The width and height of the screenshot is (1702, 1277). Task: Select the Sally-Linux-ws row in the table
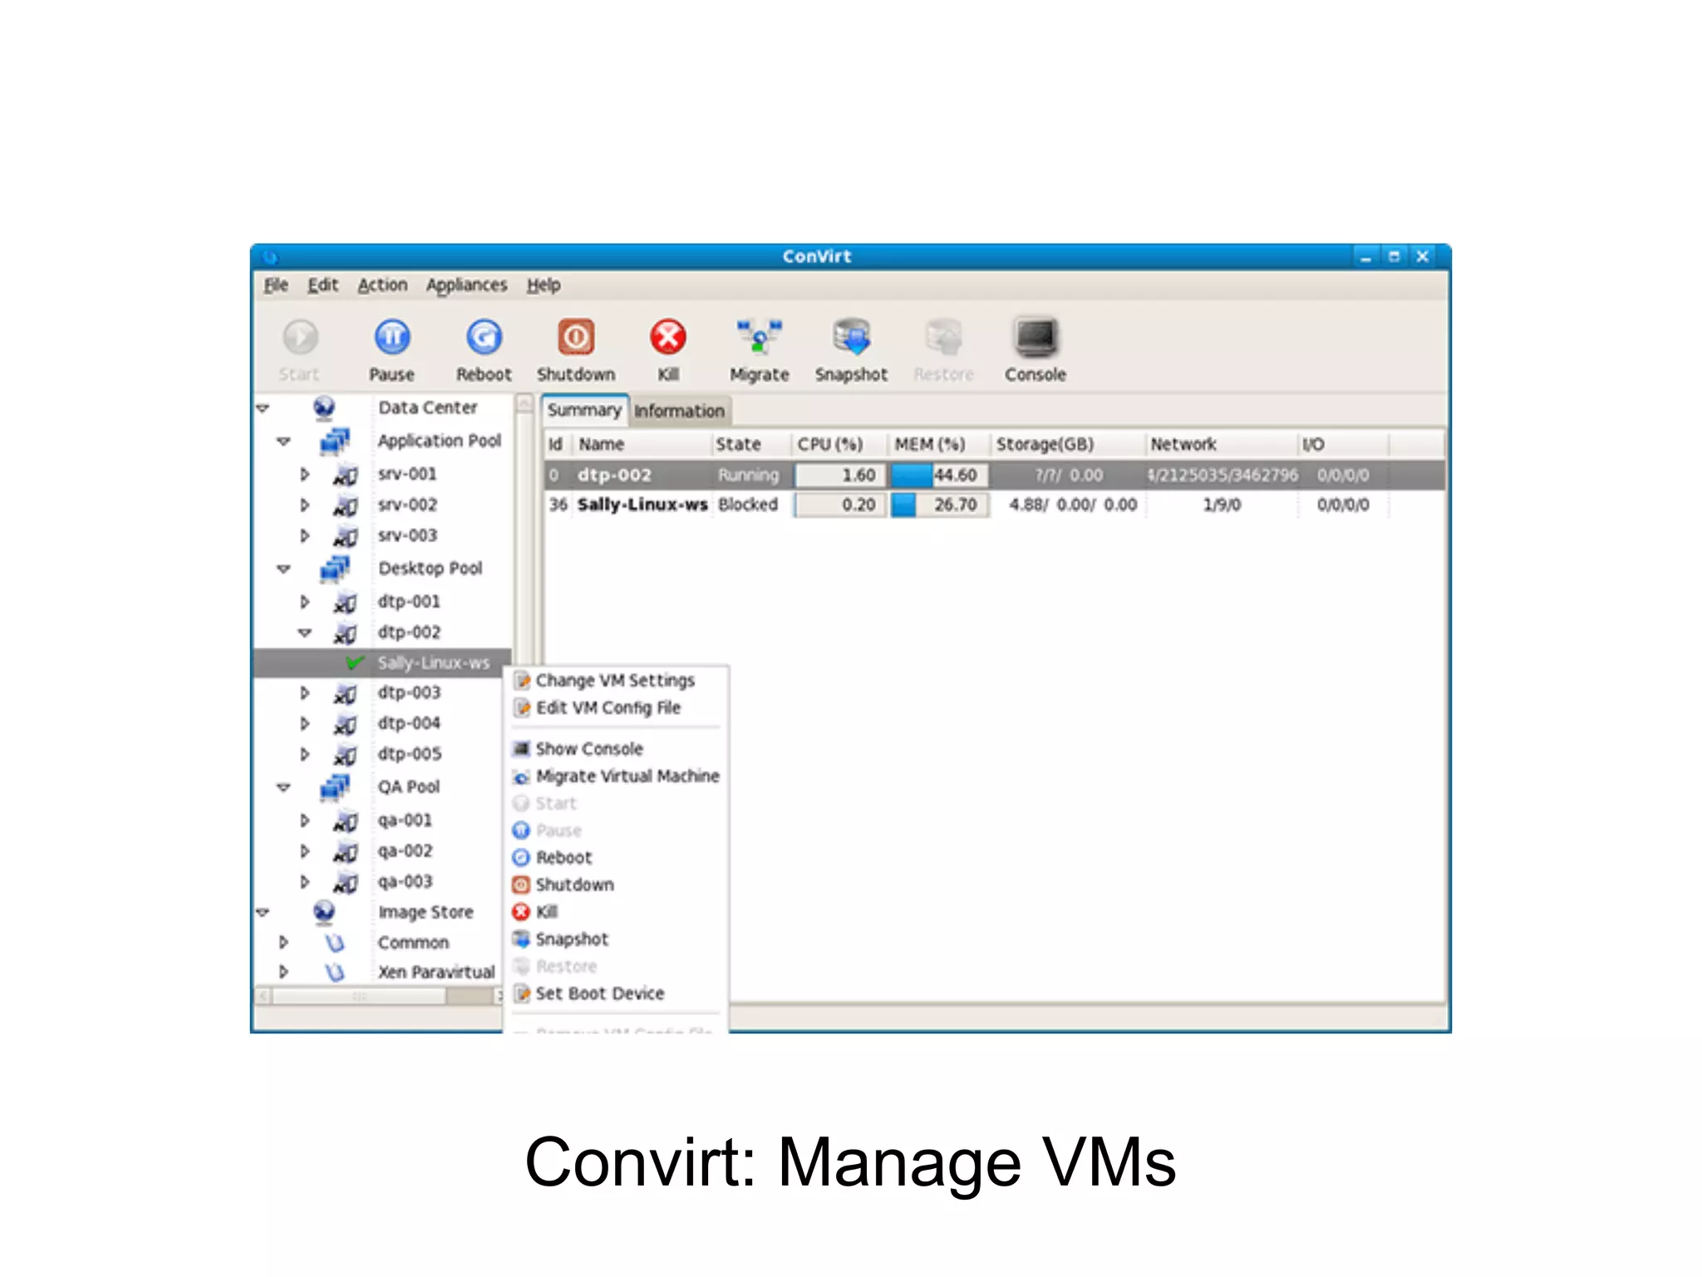994,505
